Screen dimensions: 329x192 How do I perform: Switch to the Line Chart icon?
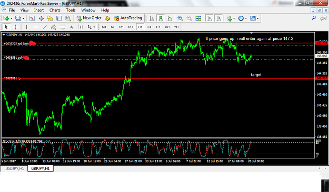coord(170,18)
